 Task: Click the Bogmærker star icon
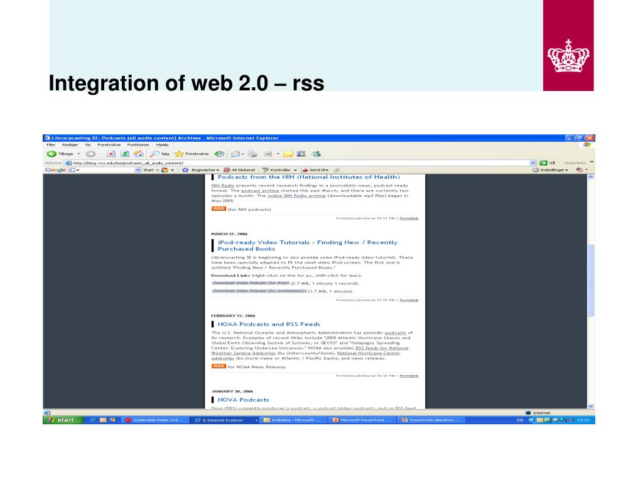point(185,170)
